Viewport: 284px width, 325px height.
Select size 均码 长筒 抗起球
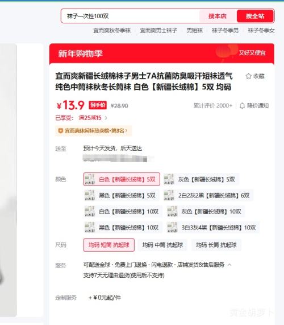pos(216,245)
